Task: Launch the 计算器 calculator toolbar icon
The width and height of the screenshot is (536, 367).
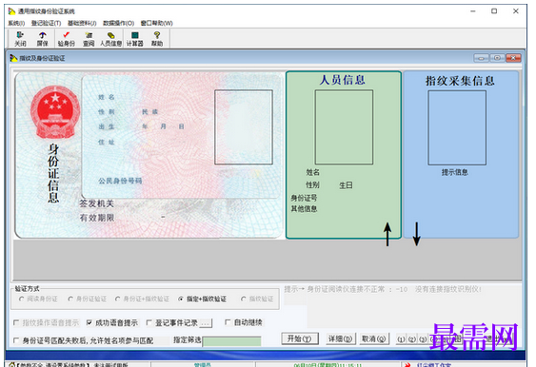Action: [134, 39]
